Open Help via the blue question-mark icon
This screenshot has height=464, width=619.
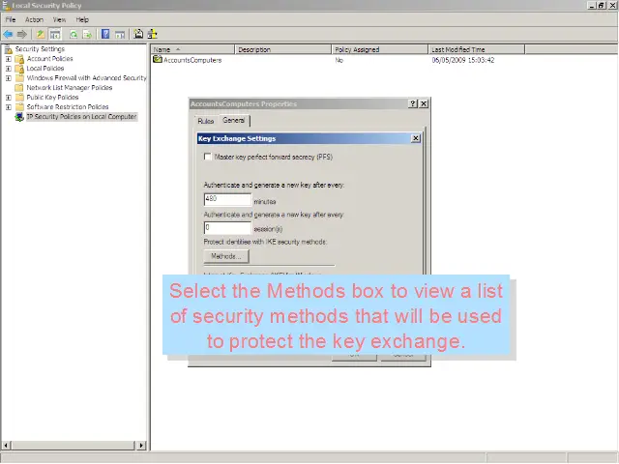click(x=105, y=34)
